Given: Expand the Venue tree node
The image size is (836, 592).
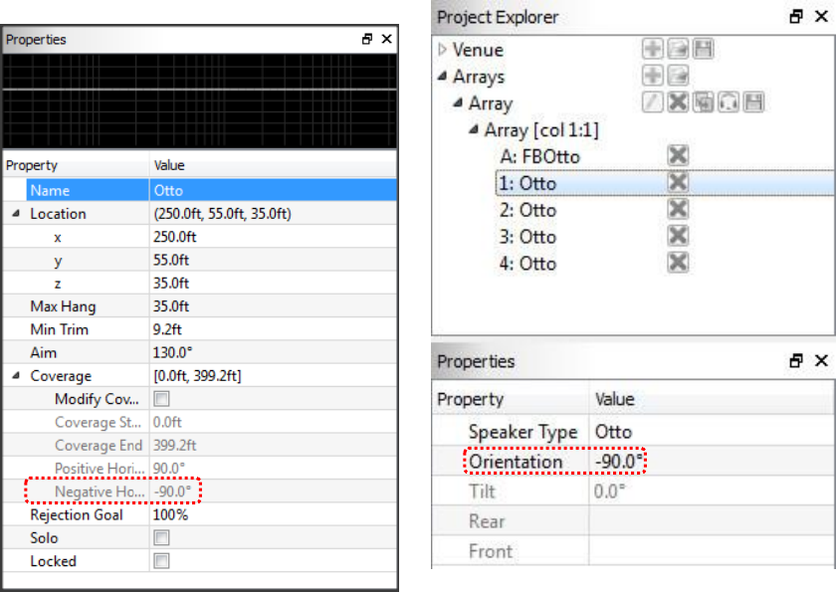Looking at the screenshot, I should pos(443,50).
